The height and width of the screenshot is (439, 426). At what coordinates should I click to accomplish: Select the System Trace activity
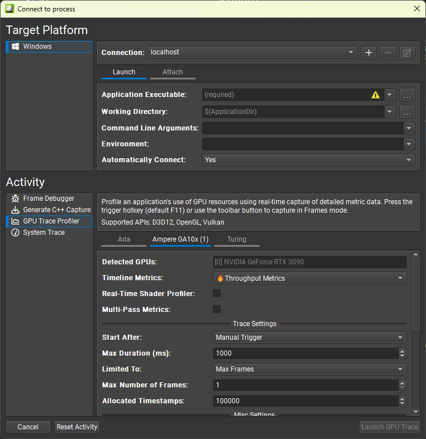[x=44, y=233]
